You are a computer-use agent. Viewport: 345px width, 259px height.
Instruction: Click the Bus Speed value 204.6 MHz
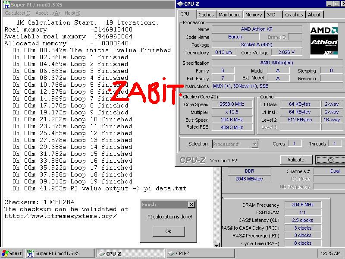click(232, 120)
